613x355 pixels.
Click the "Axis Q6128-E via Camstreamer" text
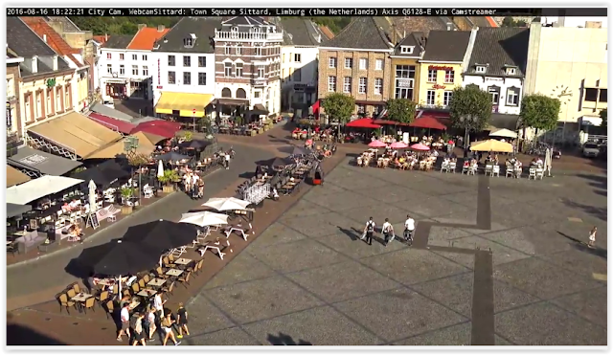[x=439, y=12]
